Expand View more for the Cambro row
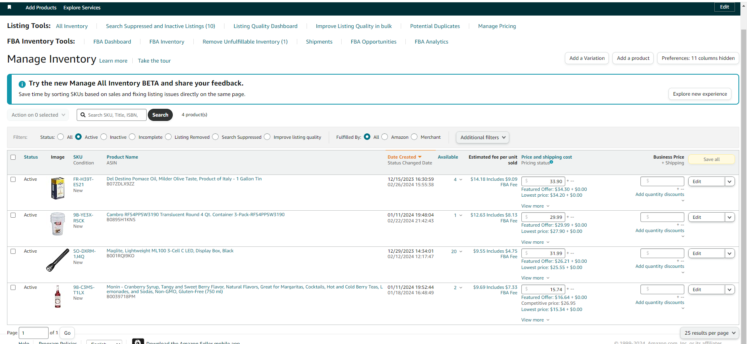Viewport: 747px width, 344px height. click(x=535, y=242)
